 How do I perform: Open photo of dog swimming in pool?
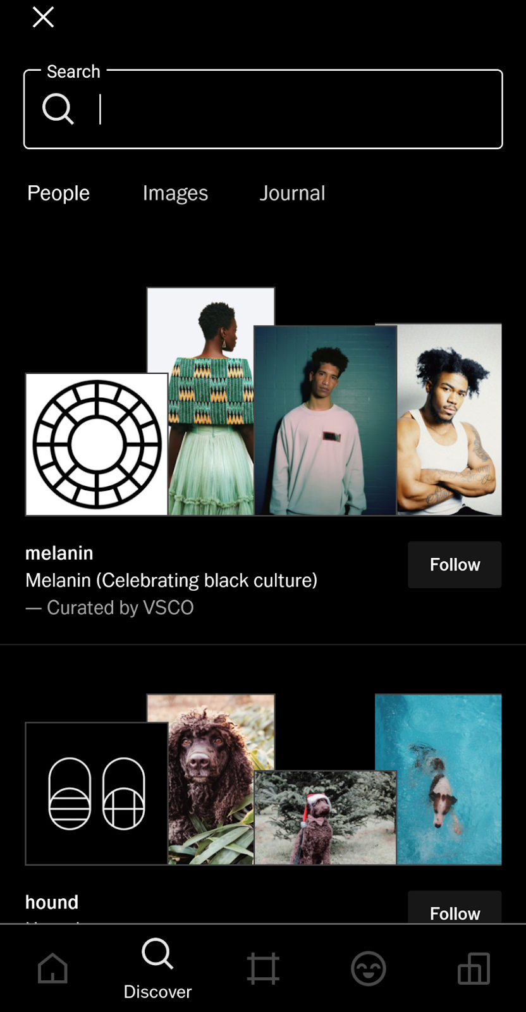pos(438,779)
